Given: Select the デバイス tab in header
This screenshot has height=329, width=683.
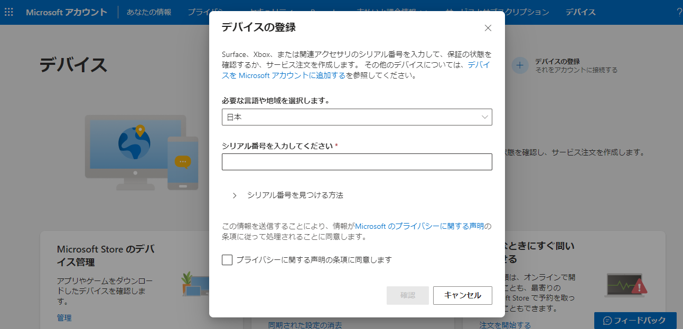Looking at the screenshot, I should pyautogui.click(x=581, y=12).
